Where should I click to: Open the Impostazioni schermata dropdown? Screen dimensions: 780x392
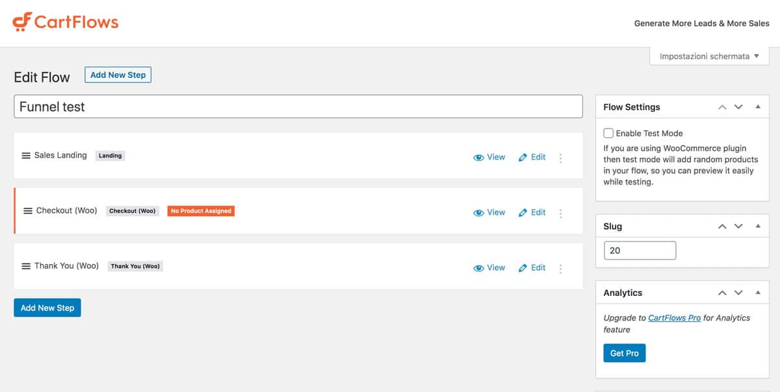(x=709, y=56)
